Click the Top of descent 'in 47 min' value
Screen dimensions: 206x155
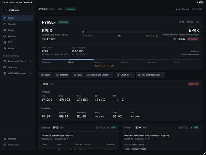[x=77, y=51]
